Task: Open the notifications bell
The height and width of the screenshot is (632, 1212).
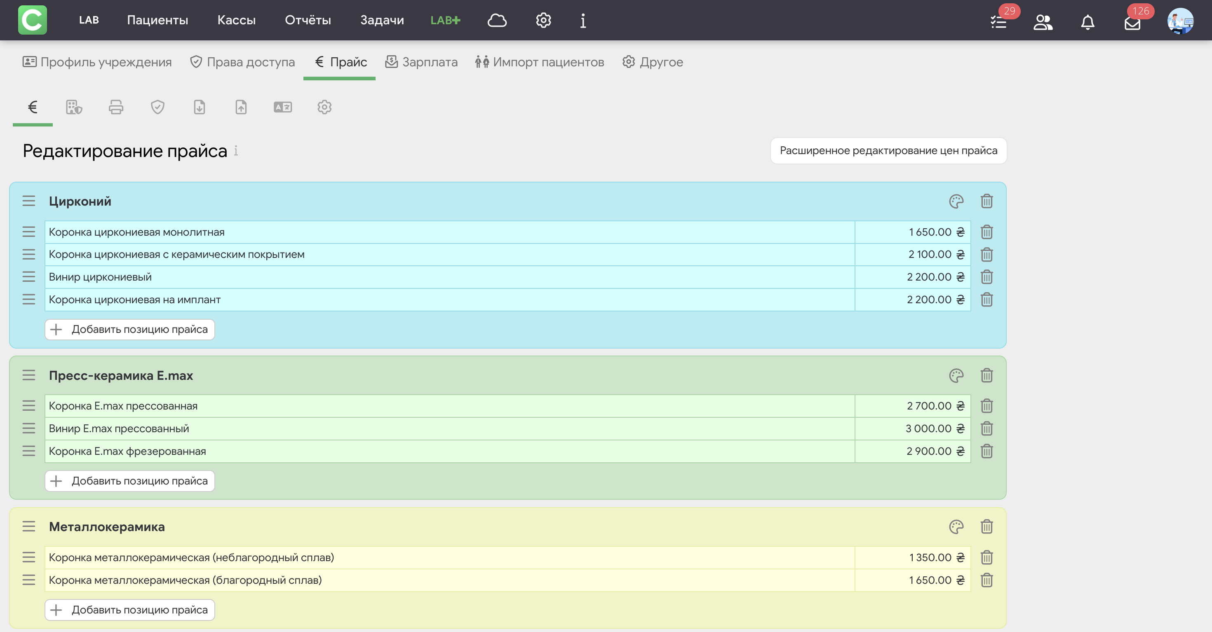Action: point(1088,22)
